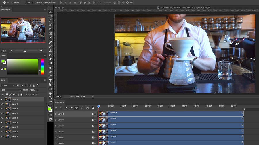Select the Zoom tool magnifier
Screen dimensions: 259x145
pos(50,97)
